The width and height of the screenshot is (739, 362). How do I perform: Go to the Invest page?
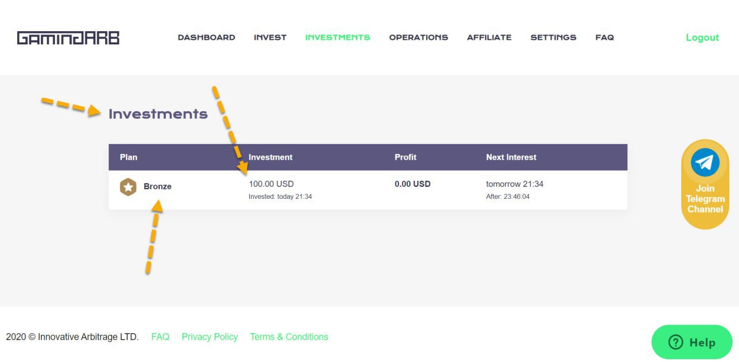point(270,37)
